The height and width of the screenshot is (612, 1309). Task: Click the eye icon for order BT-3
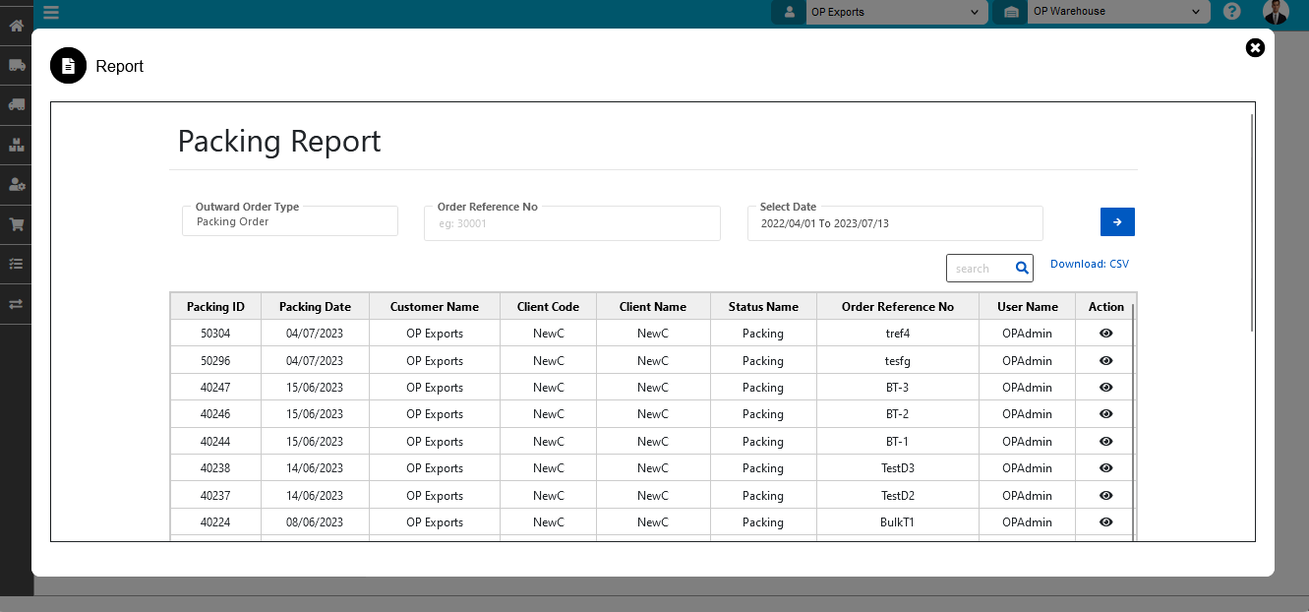click(x=1105, y=388)
